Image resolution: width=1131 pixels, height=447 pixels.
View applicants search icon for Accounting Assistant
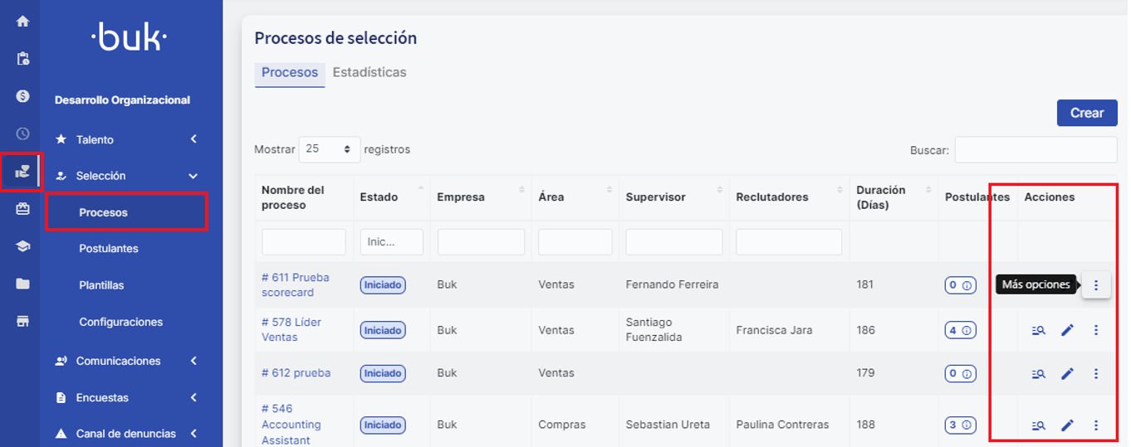(x=1038, y=425)
